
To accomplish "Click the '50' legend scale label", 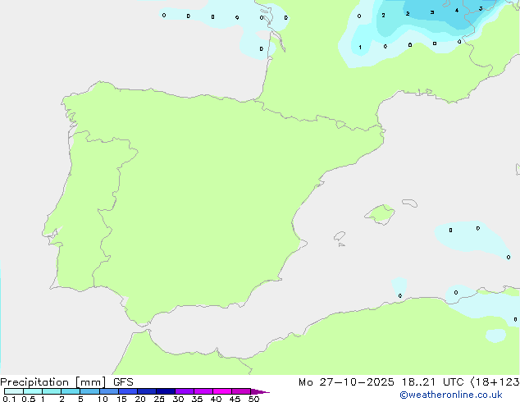I will [254, 399].
